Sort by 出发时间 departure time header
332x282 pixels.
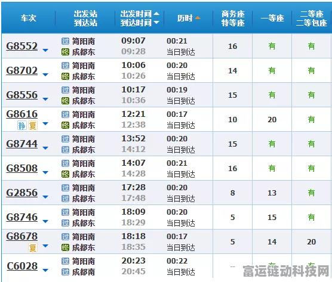pyautogui.click(x=140, y=14)
